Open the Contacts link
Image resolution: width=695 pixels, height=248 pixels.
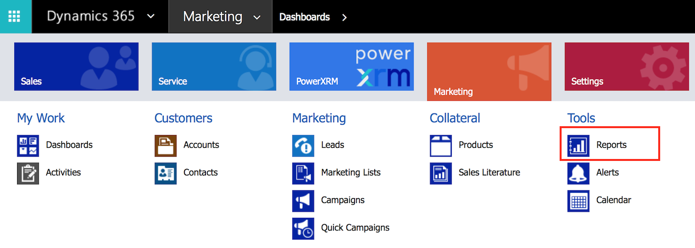(201, 172)
